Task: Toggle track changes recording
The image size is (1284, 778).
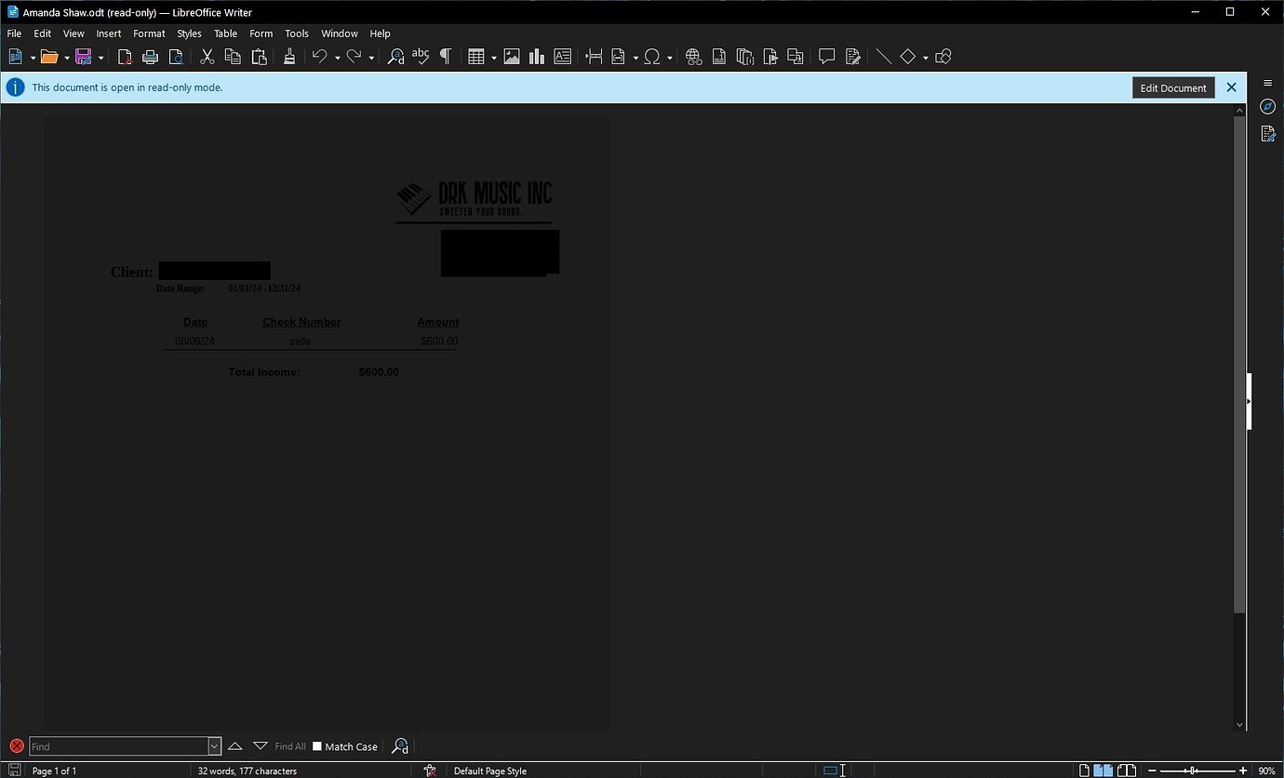Action: [x=852, y=56]
